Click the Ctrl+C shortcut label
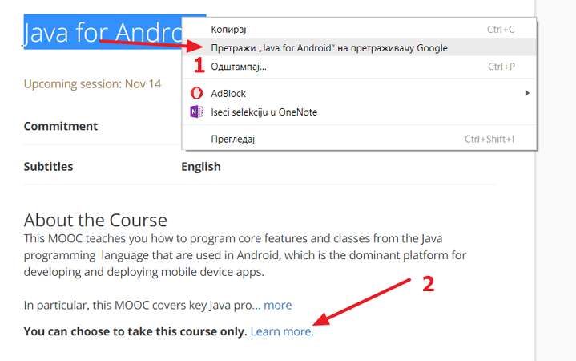The height and width of the screenshot is (361, 576). pos(501,29)
